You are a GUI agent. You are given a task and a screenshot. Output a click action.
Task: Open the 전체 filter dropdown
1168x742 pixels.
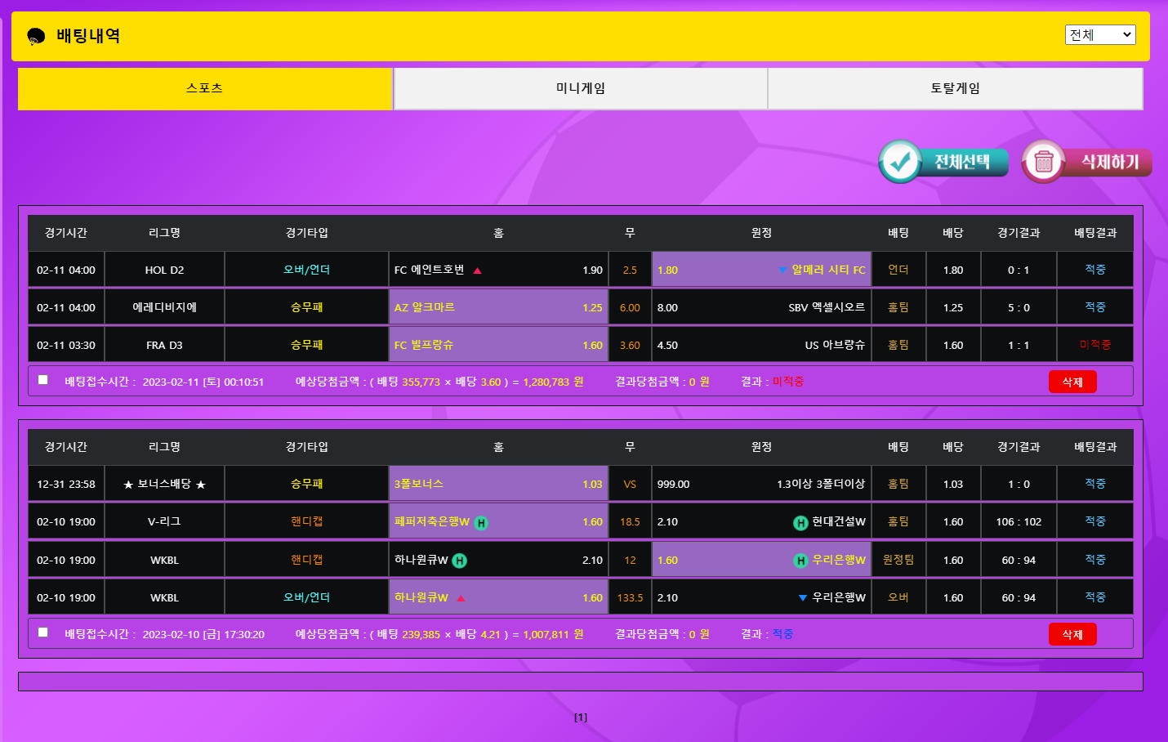coord(1099,35)
